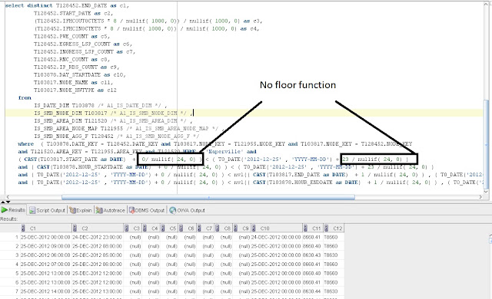Click the sort icon in column C4 header

pos(145,228)
